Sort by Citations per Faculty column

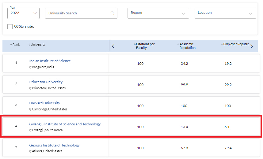tap(145, 46)
